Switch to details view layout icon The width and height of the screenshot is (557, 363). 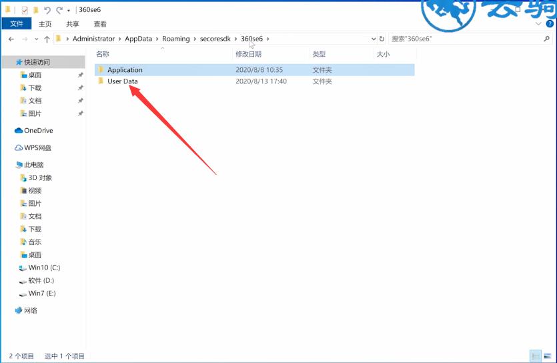tap(536, 356)
